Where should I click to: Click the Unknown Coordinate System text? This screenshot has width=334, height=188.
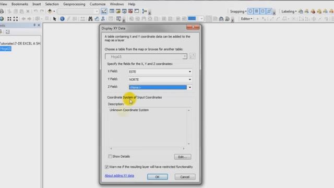(129, 110)
